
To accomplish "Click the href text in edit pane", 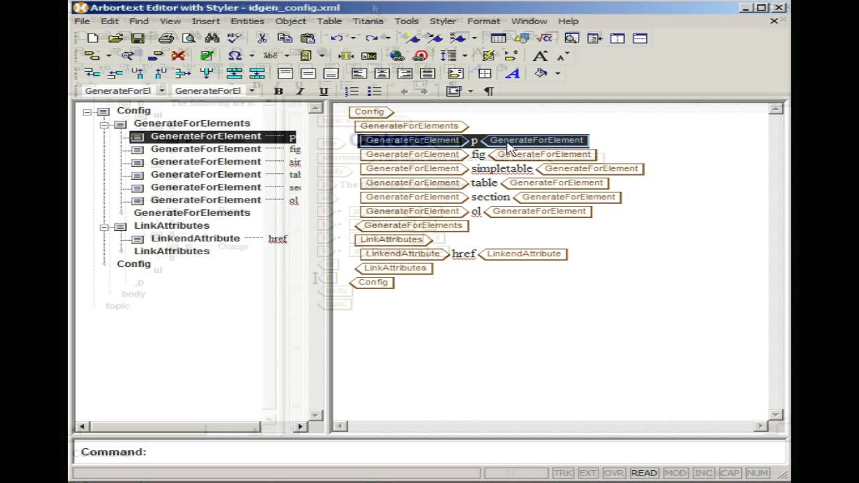I will tap(463, 254).
